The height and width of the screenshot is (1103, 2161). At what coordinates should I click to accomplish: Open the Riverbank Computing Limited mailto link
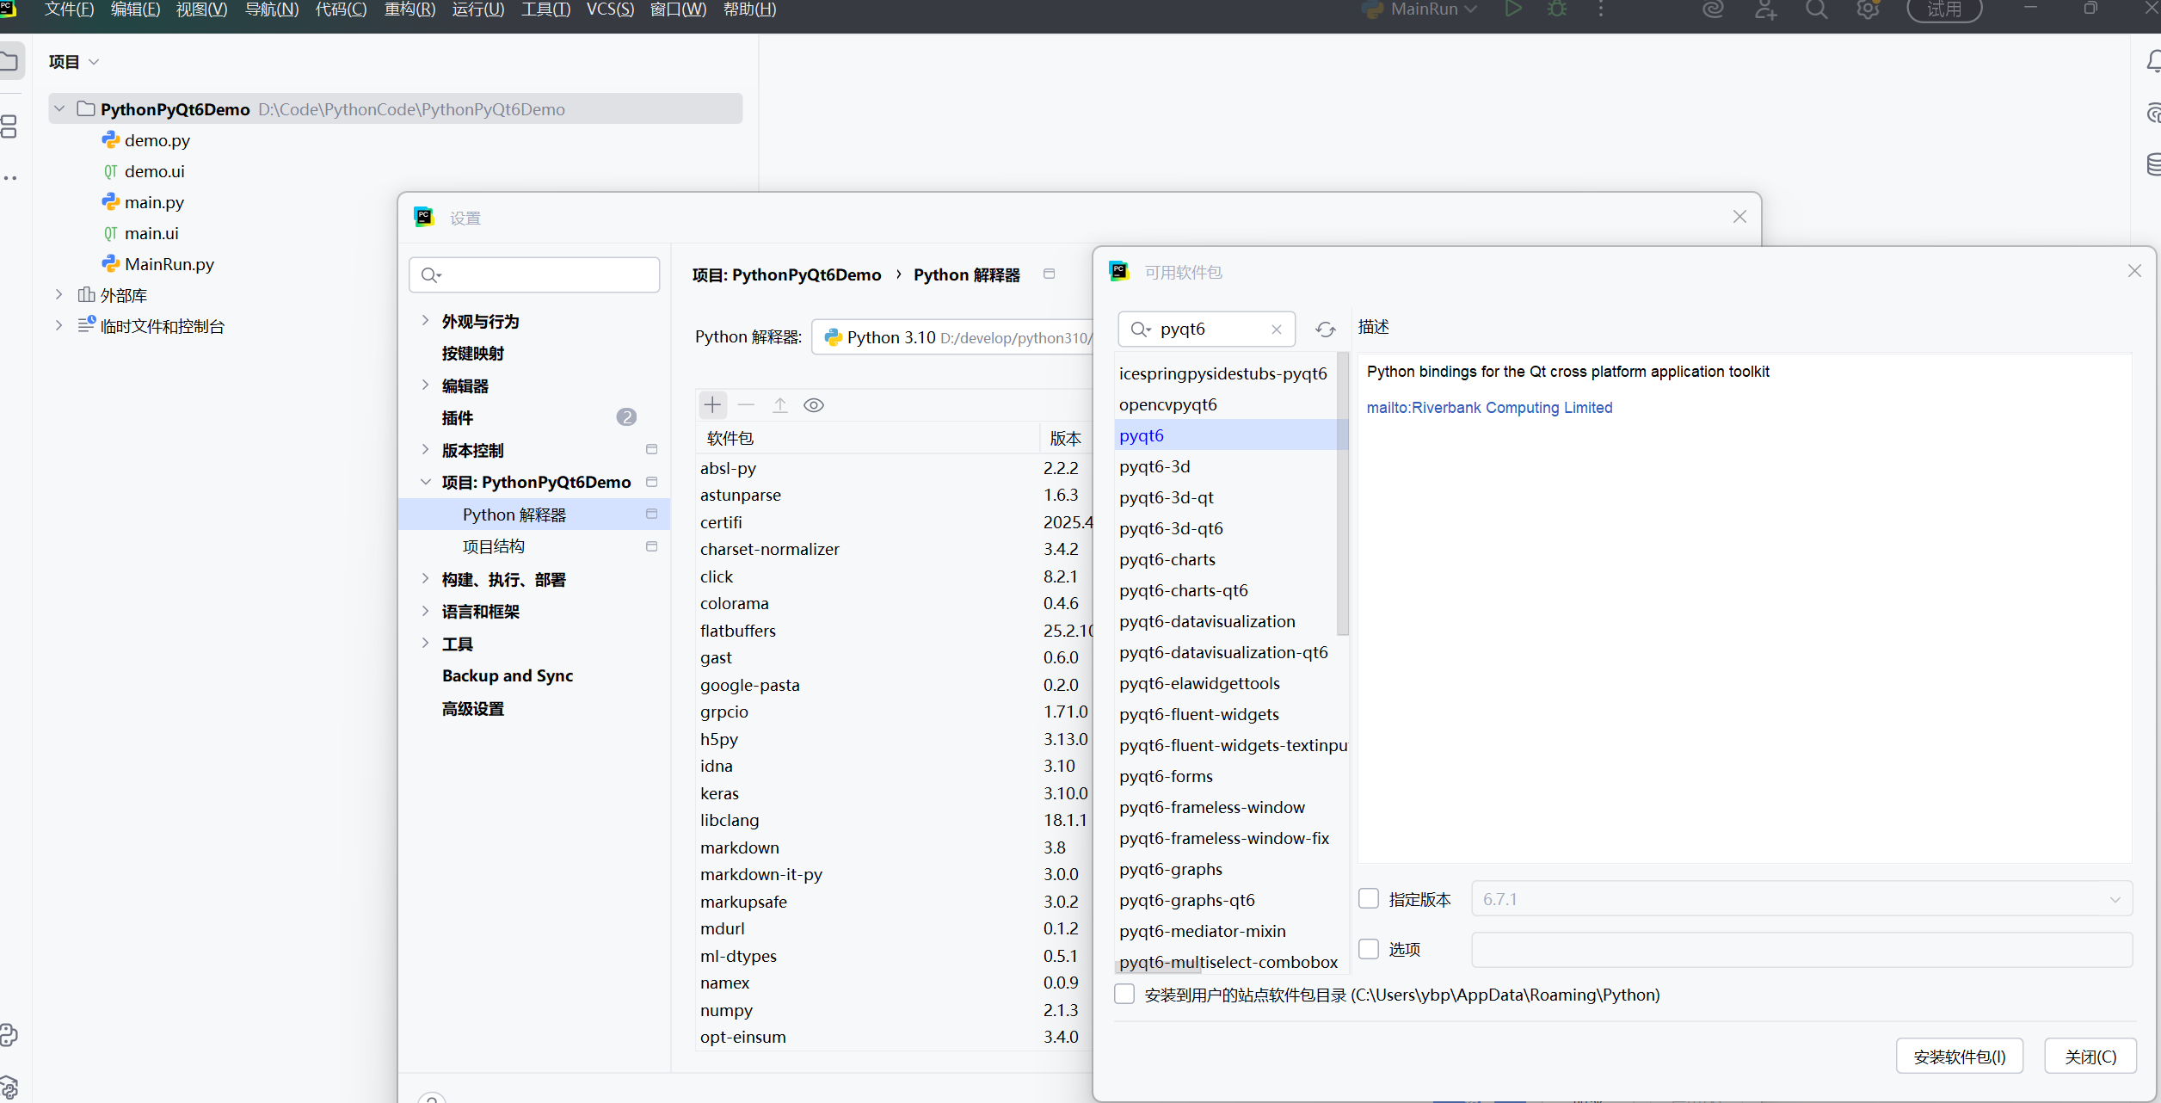click(x=1489, y=408)
